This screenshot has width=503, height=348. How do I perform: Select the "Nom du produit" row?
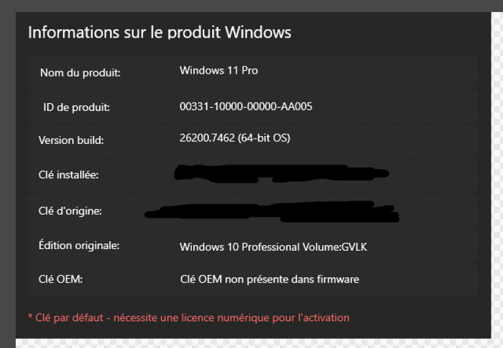click(x=80, y=73)
